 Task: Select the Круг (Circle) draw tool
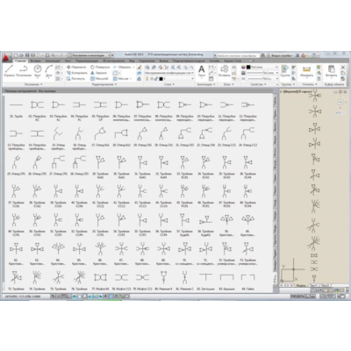(x=38, y=71)
